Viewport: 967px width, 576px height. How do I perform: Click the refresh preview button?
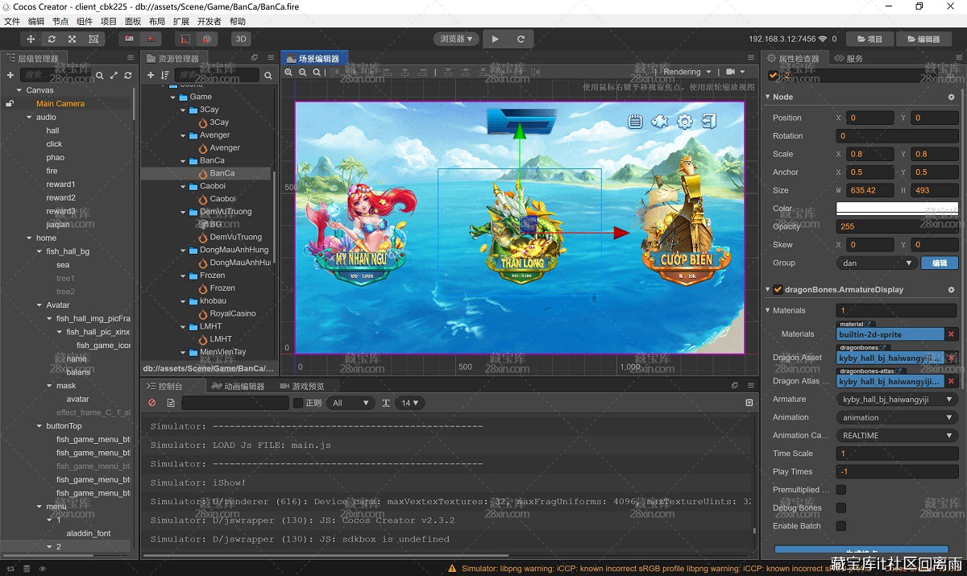pyautogui.click(x=521, y=39)
